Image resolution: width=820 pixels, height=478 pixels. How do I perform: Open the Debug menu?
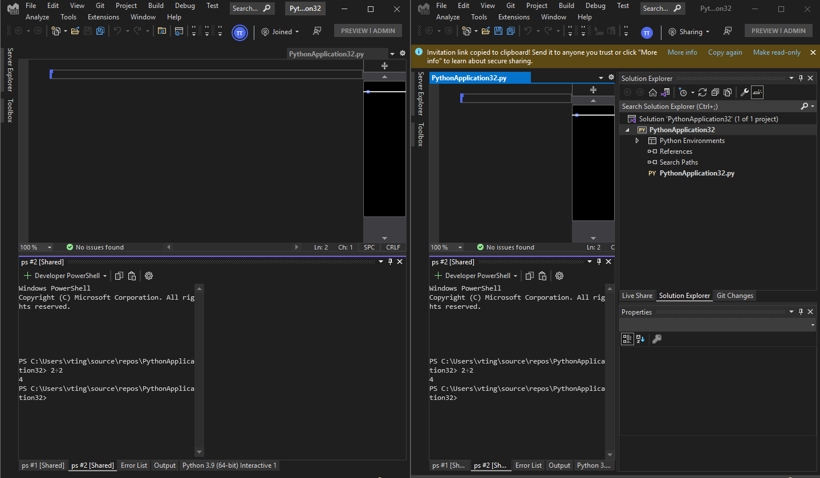click(x=185, y=5)
